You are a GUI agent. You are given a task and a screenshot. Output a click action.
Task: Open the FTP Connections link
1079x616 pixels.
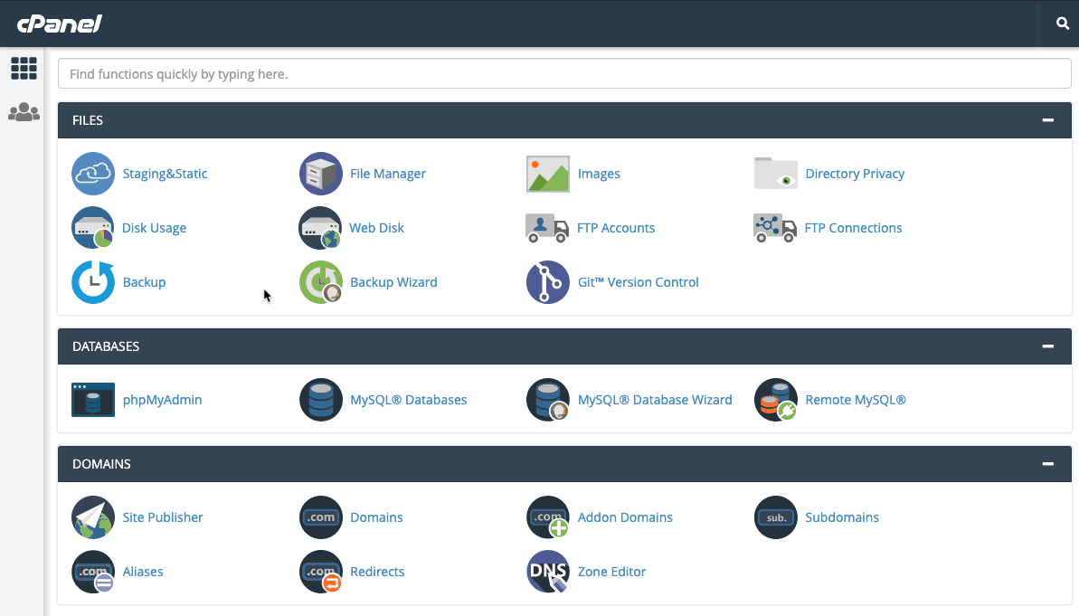click(x=853, y=228)
